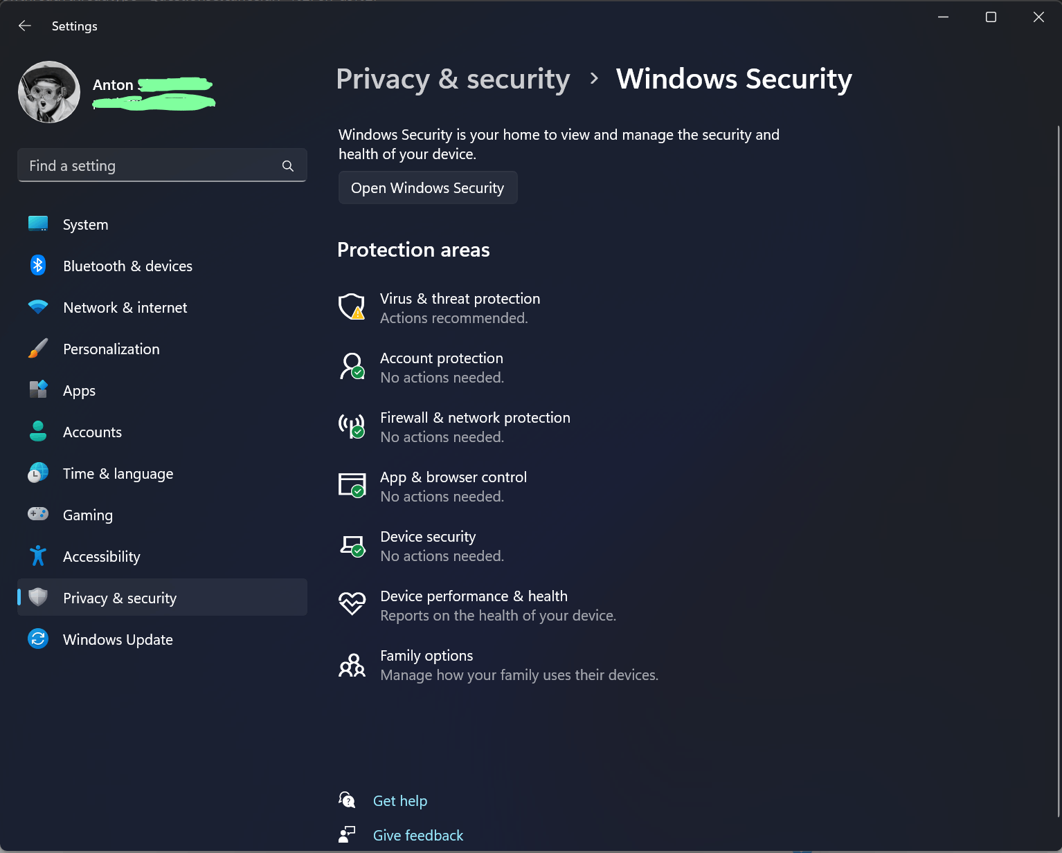Click the System monitor icon
Screen dimensions: 1062x853
click(x=38, y=223)
